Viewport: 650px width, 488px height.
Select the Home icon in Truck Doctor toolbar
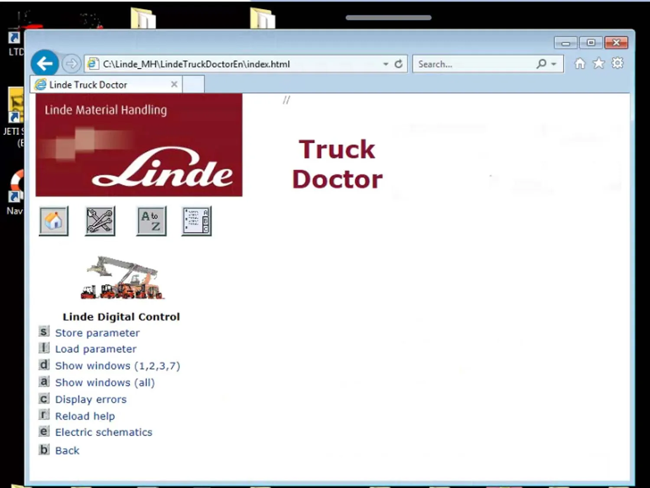pos(53,221)
